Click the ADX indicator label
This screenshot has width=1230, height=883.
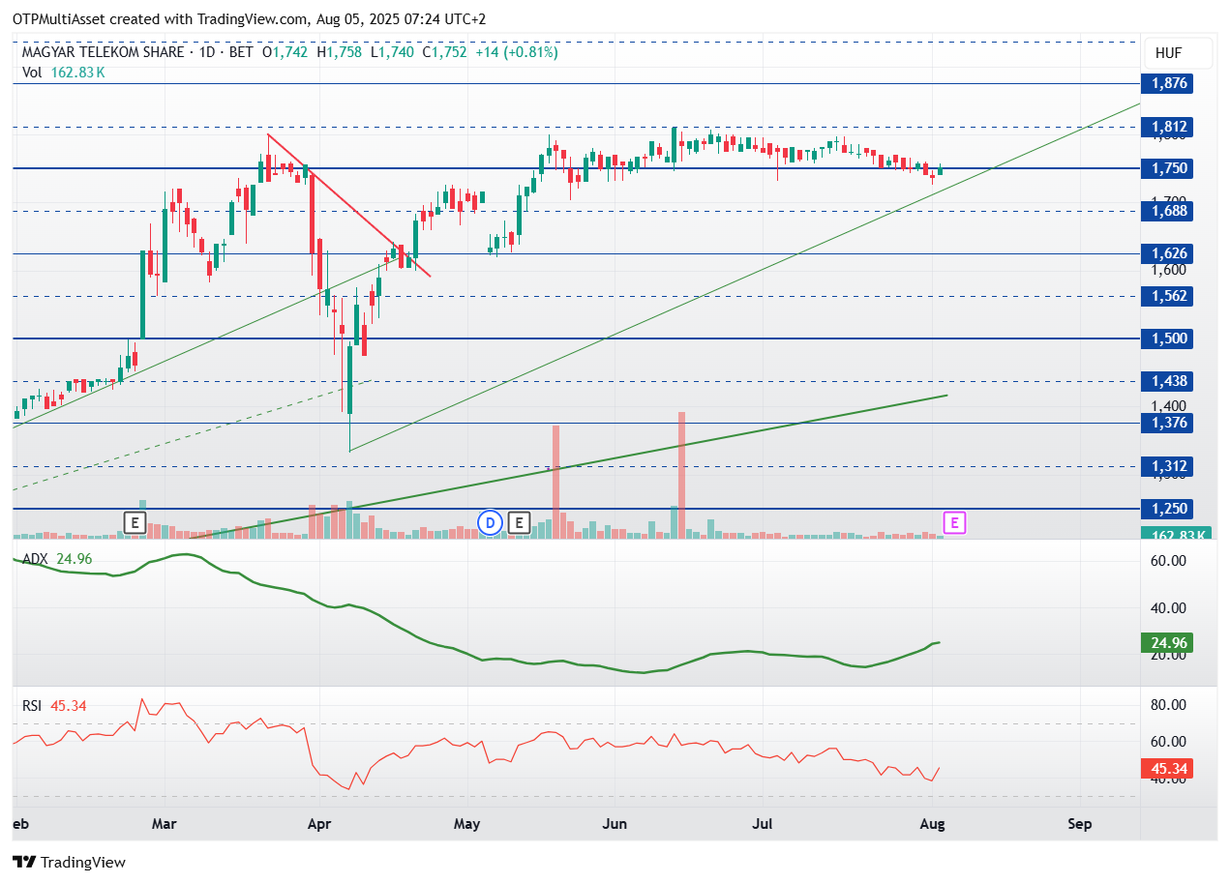click(35, 558)
